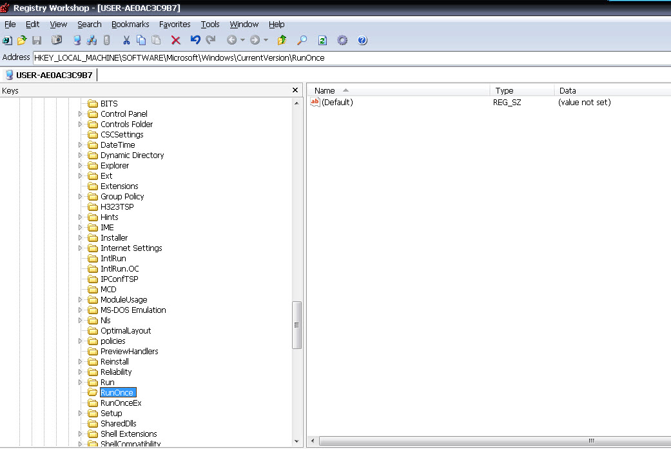Screen dimensions: 671x449
Task: Click the green Refresh icon
Action: coord(322,40)
